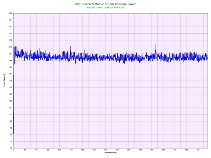Click the machine name DESKTOP-OVB5UVE subtitle
The image size is (211, 158).
click(105, 7)
